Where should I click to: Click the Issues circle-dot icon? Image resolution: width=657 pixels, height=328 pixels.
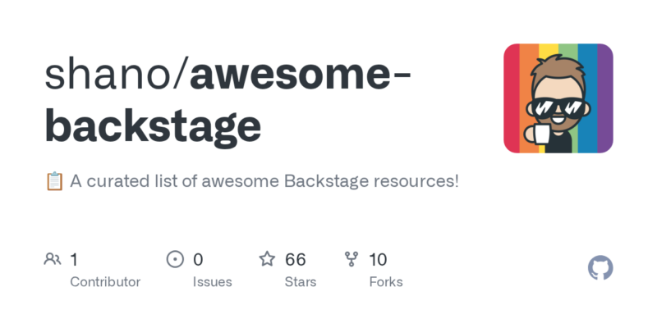tap(175, 260)
